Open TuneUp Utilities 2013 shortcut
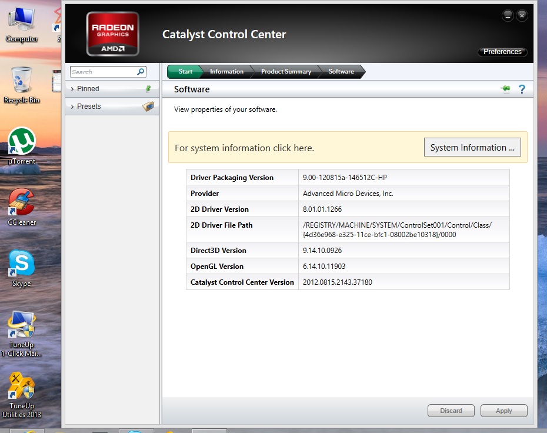This screenshot has width=547, height=433. tap(22, 395)
